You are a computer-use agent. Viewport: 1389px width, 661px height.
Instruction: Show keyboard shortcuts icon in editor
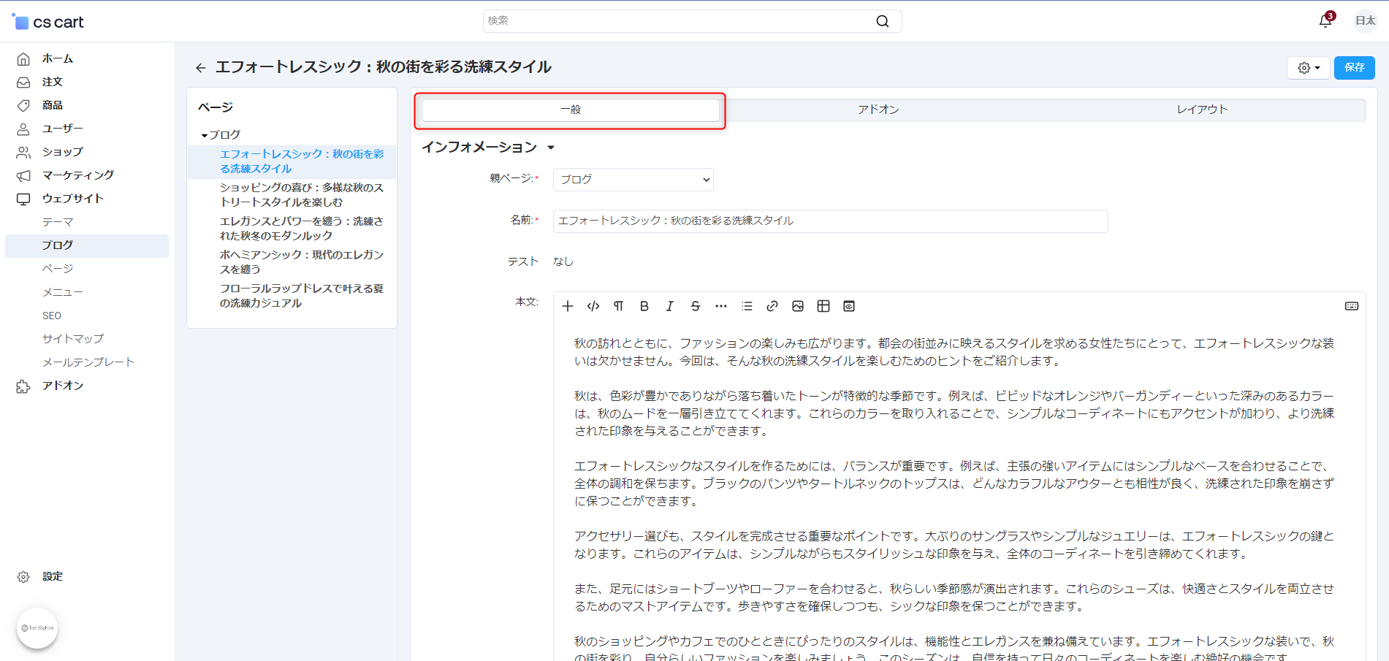1351,306
